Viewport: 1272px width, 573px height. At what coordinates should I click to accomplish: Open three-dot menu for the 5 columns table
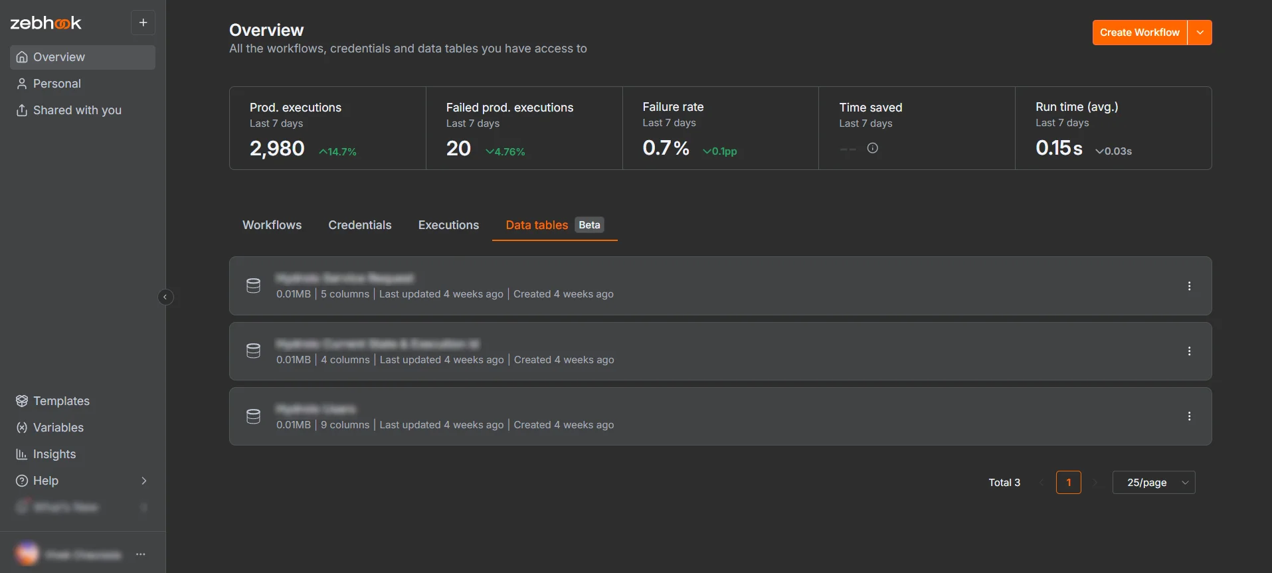click(1188, 286)
